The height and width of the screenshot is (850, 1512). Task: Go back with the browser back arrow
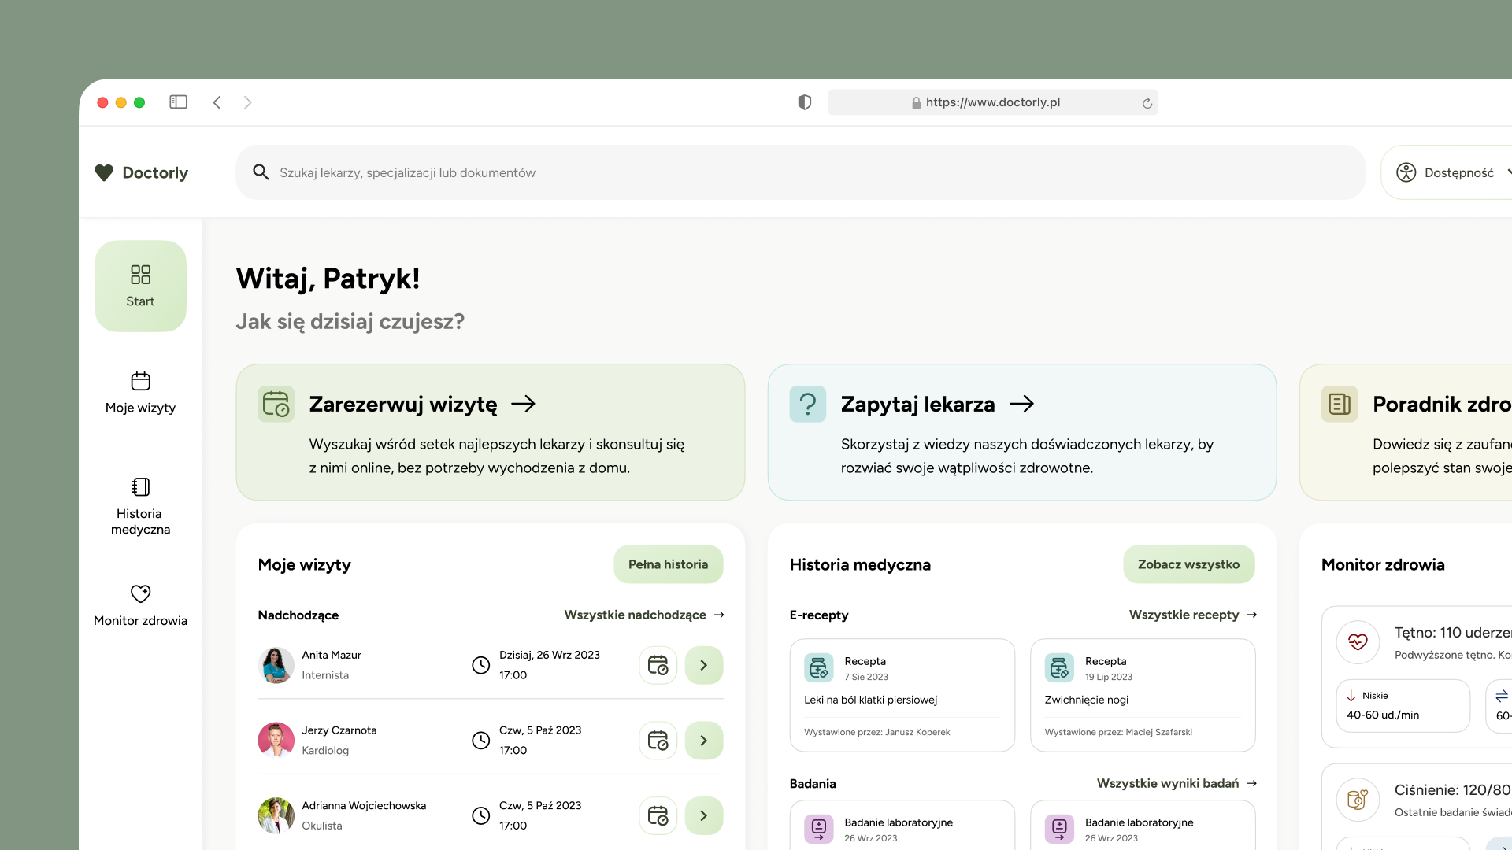tap(217, 102)
